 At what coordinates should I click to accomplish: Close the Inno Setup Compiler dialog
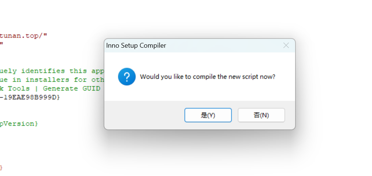point(286,45)
